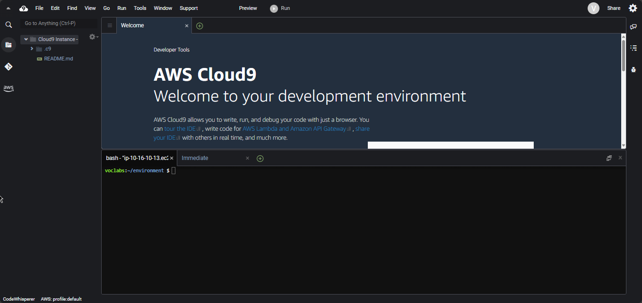Open "AWS Lambda and Amazon API Gateway" link
This screenshot has width=642, height=303.
point(297,129)
